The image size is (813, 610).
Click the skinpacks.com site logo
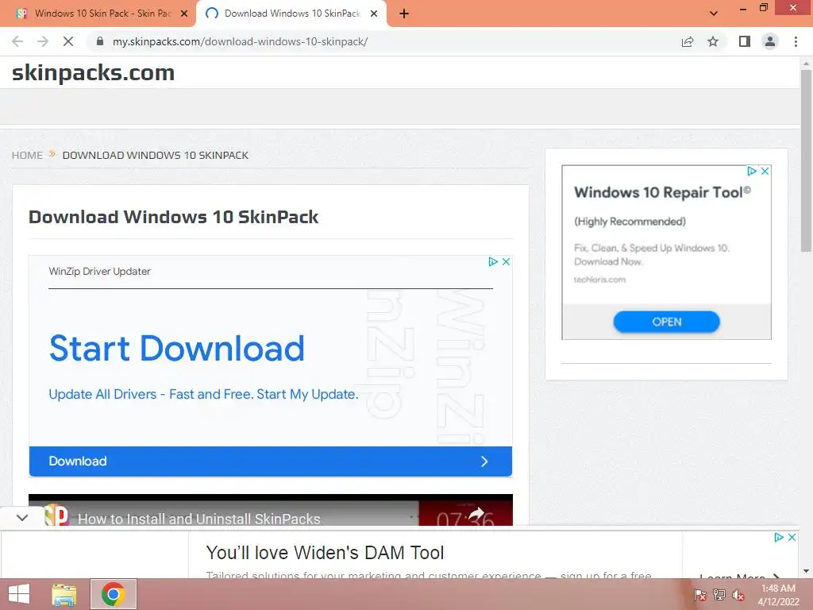point(94,72)
